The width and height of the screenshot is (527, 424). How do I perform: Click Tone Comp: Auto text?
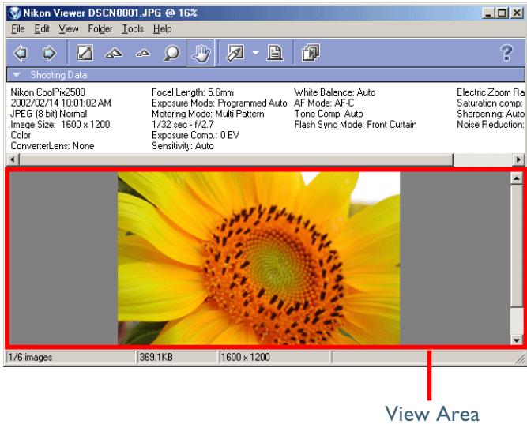(329, 114)
